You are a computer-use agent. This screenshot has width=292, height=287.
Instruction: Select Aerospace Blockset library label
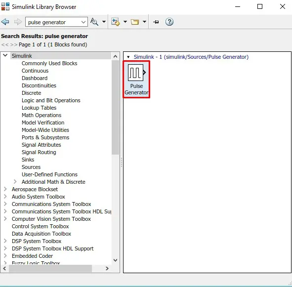point(35,189)
